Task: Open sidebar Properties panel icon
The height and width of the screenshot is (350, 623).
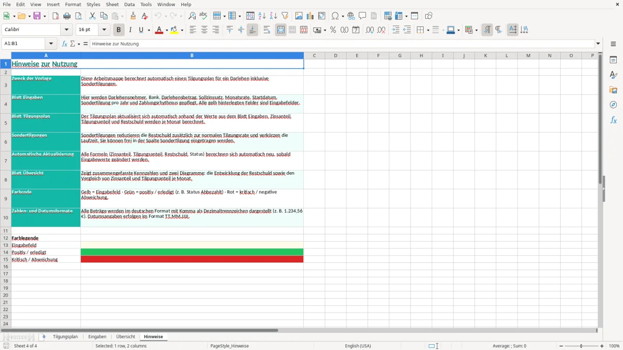Action: coord(613,60)
